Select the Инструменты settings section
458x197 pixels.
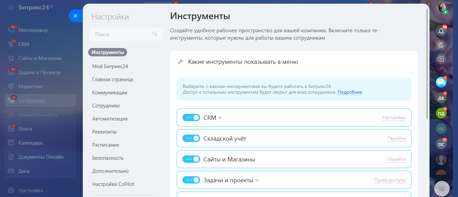pyautogui.click(x=108, y=52)
